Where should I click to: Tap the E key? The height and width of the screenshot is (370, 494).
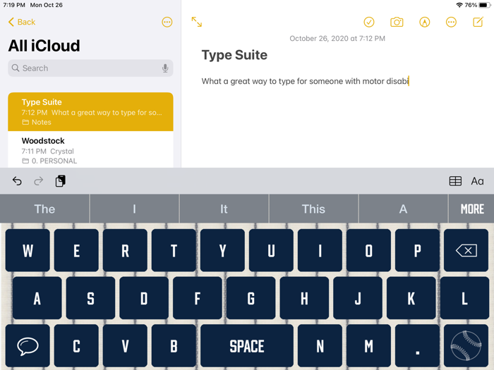click(x=76, y=250)
